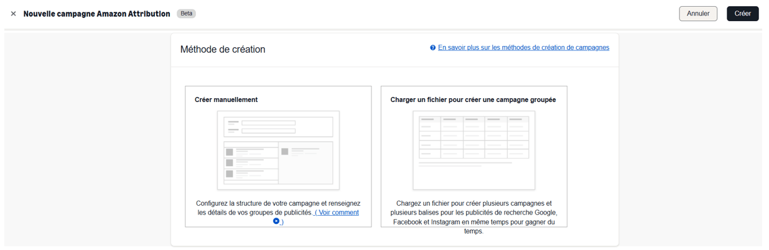Click the Beta badge
This screenshot has width=769, height=250.
click(x=186, y=14)
